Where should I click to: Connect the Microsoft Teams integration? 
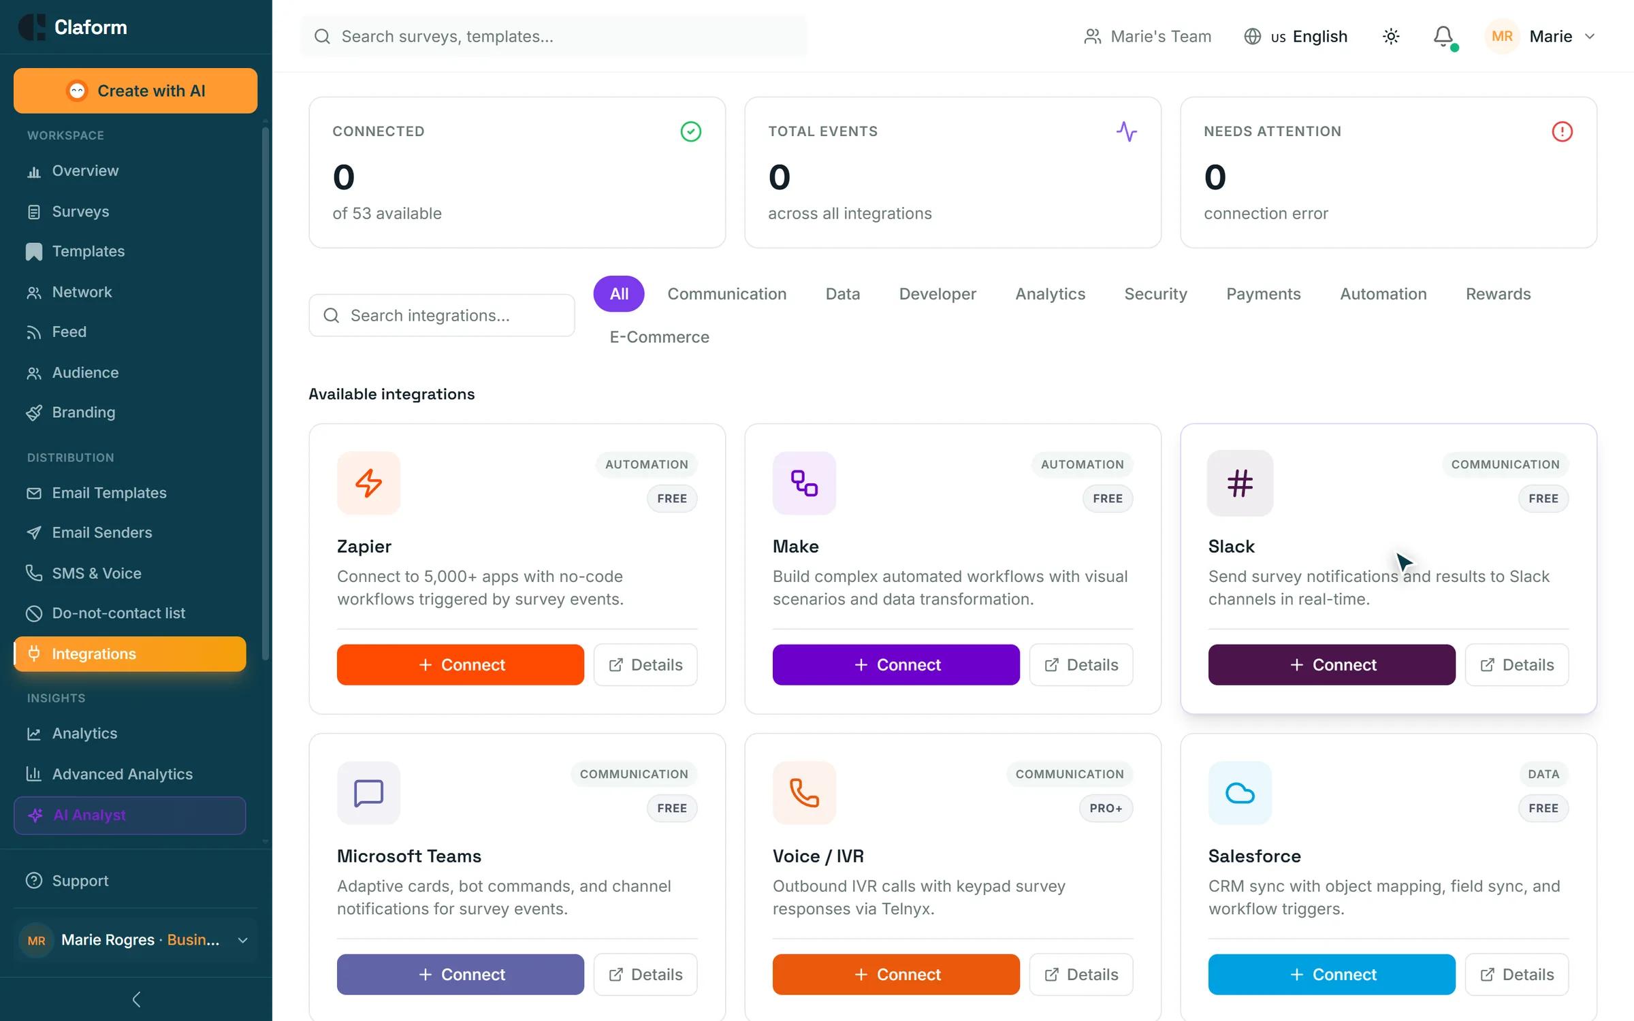(x=460, y=974)
